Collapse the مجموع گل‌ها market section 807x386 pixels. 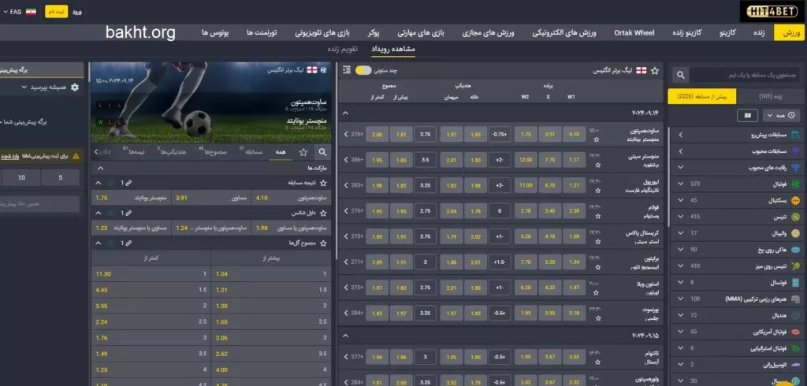pos(98,243)
